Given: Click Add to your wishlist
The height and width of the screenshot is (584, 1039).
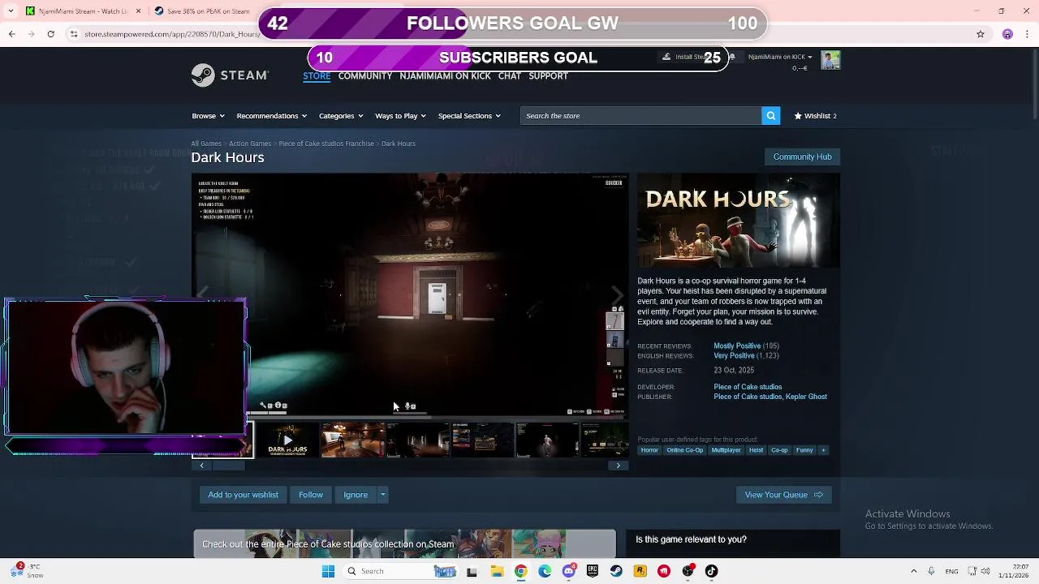Looking at the screenshot, I should pos(243,495).
